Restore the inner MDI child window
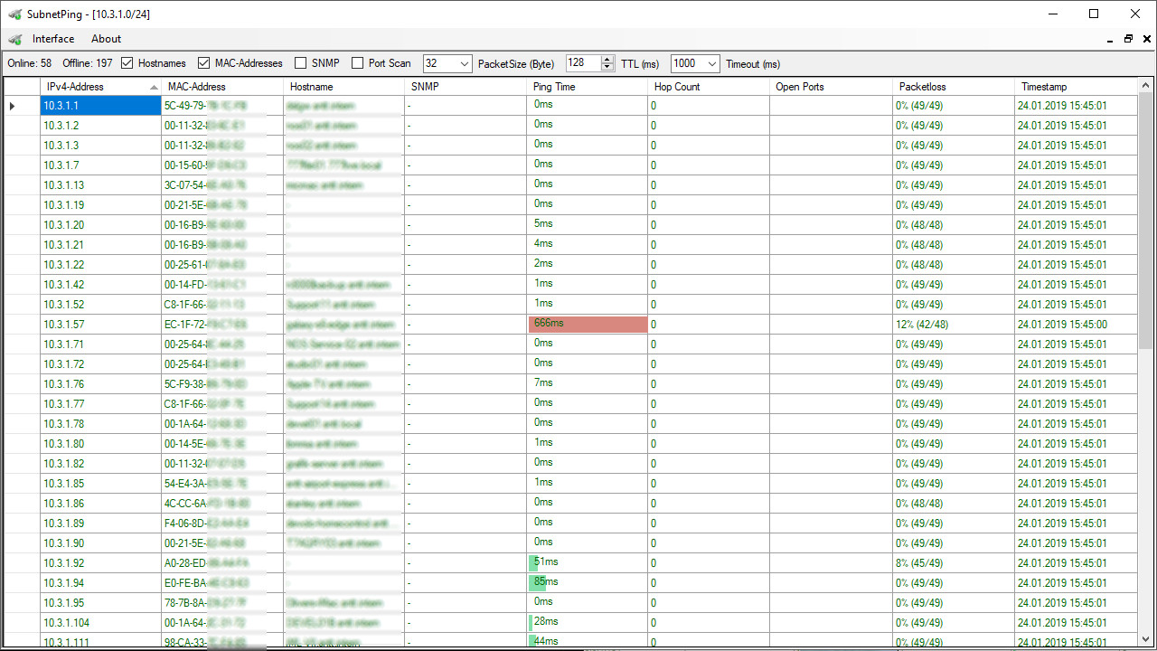1157x651 pixels. pos(1128,39)
